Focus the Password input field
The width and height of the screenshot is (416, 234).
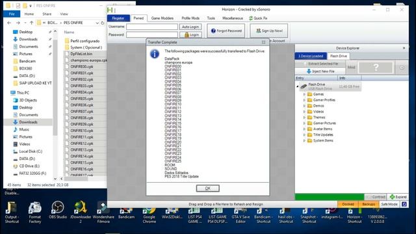tap(152, 34)
